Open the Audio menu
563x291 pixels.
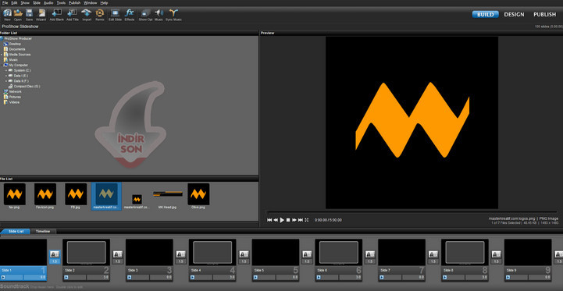(x=48, y=2)
